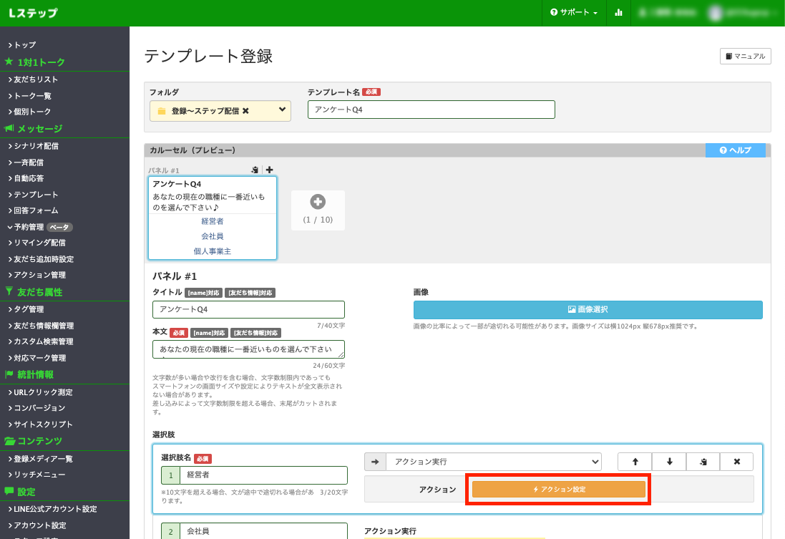785x539 pixels.
Task: Move choice 経営者 down with the arrow
Action: point(669,462)
